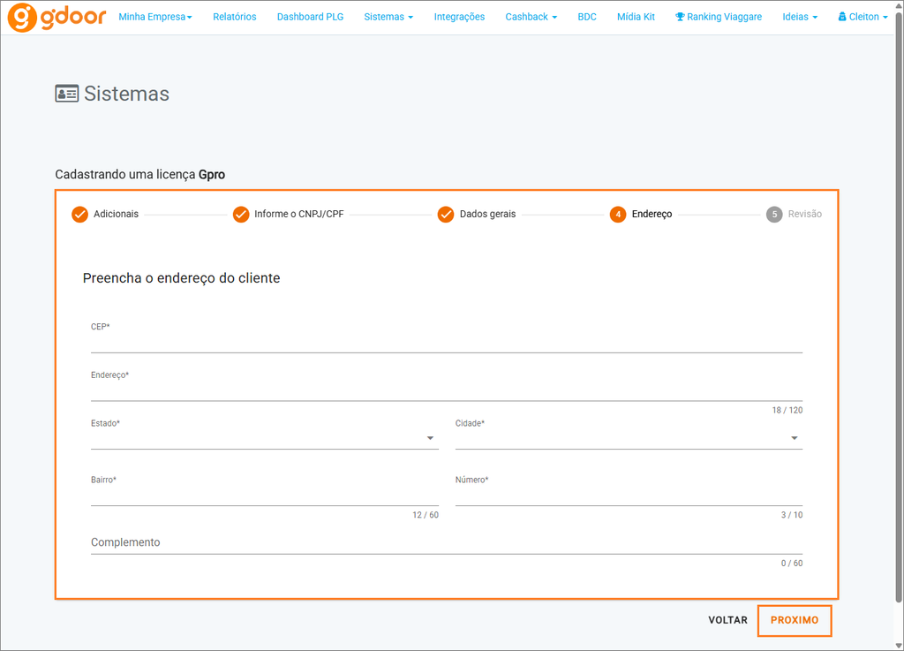Open the Cashback menu
This screenshot has width=904, height=651.
point(531,17)
